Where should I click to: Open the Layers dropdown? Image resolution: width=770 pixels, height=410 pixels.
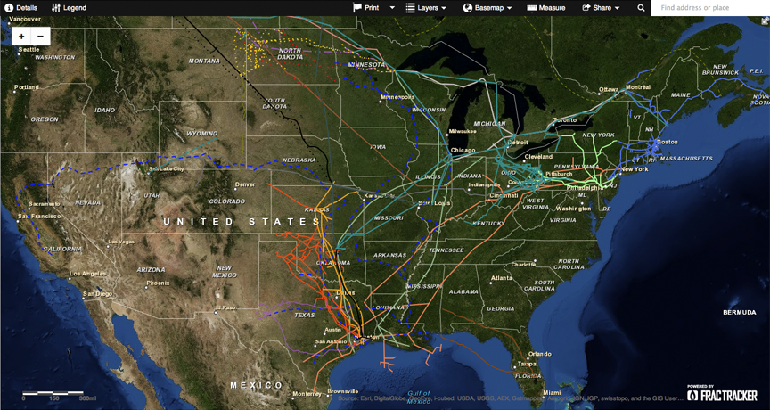(426, 8)
